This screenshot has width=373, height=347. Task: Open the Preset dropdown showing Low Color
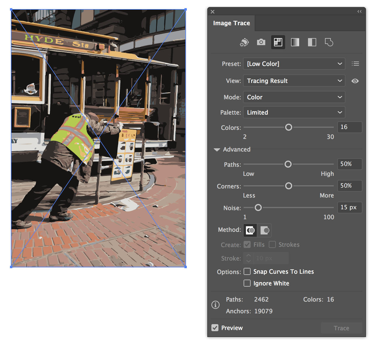pyautogui.click(x=294, y=64)
